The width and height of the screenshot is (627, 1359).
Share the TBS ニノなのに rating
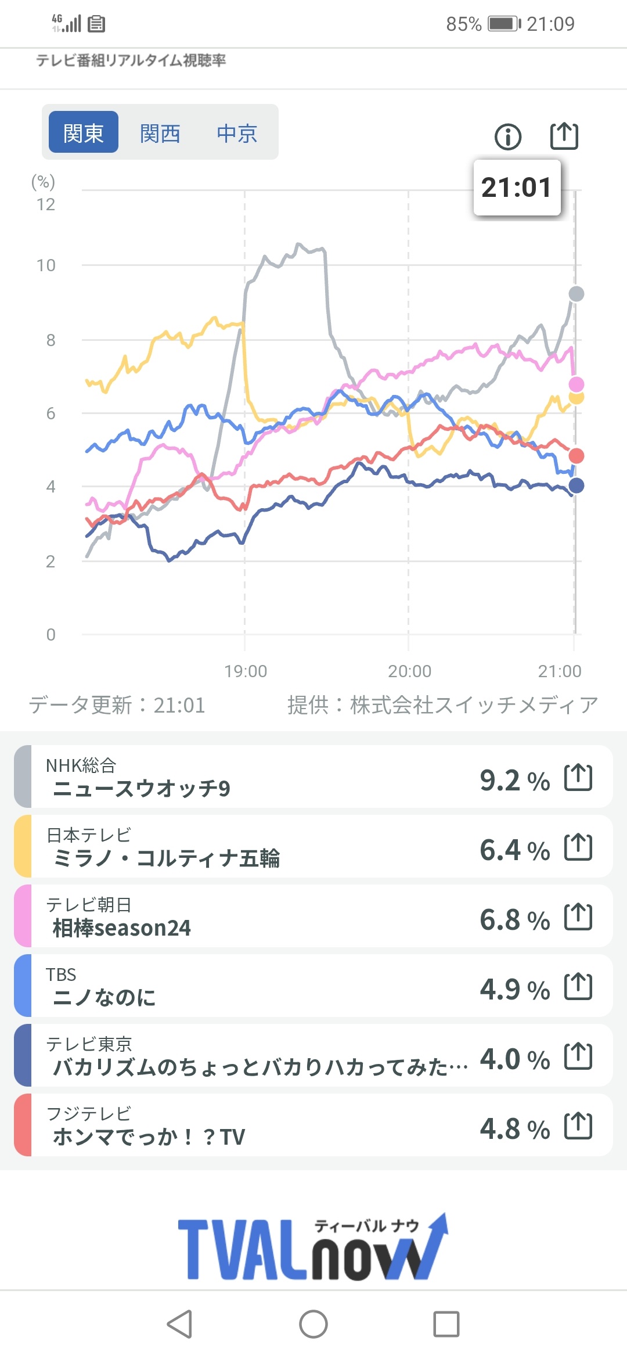tap(578, 987)
